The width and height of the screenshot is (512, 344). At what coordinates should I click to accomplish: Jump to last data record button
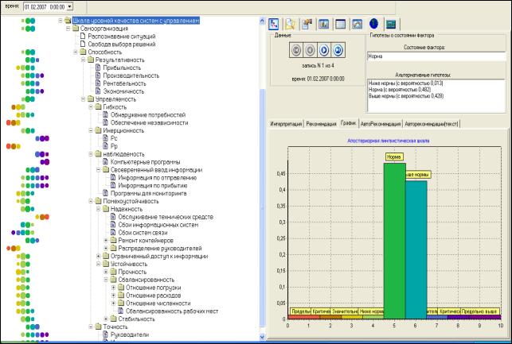pos(338,50)
